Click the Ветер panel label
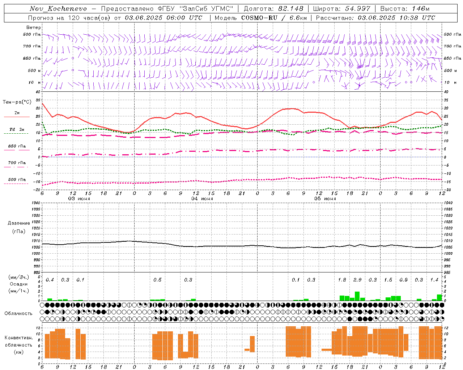 [34, 27]
